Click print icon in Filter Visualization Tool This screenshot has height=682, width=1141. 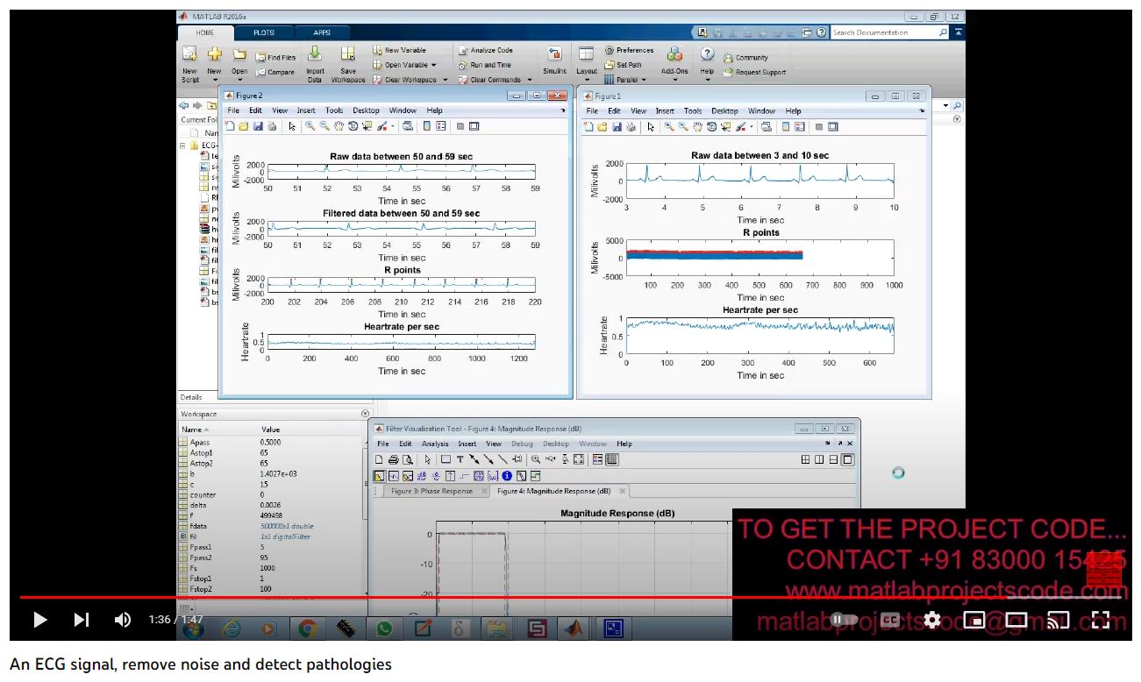[x=393, y=459]
